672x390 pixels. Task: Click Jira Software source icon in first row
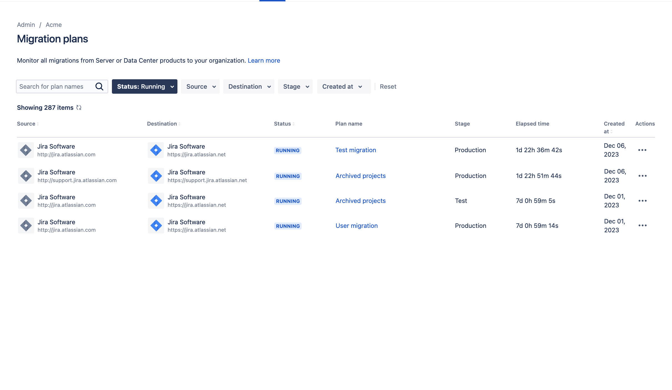coord(26,150)
